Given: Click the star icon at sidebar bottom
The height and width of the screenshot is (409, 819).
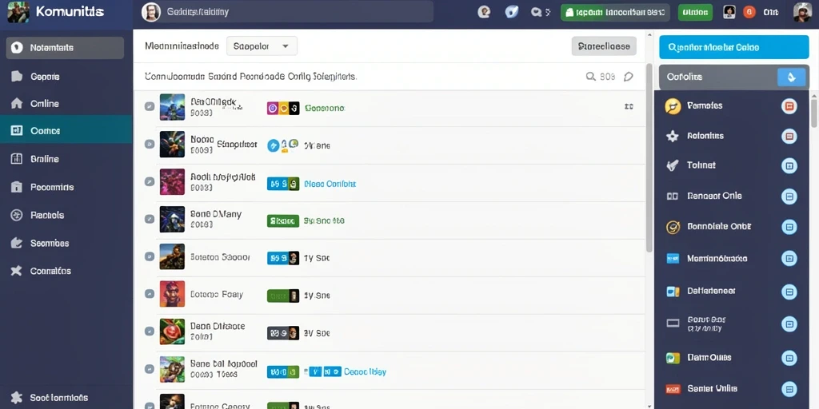Looking at the screenshot, I should pyautogui.click(x=17, y=398).
